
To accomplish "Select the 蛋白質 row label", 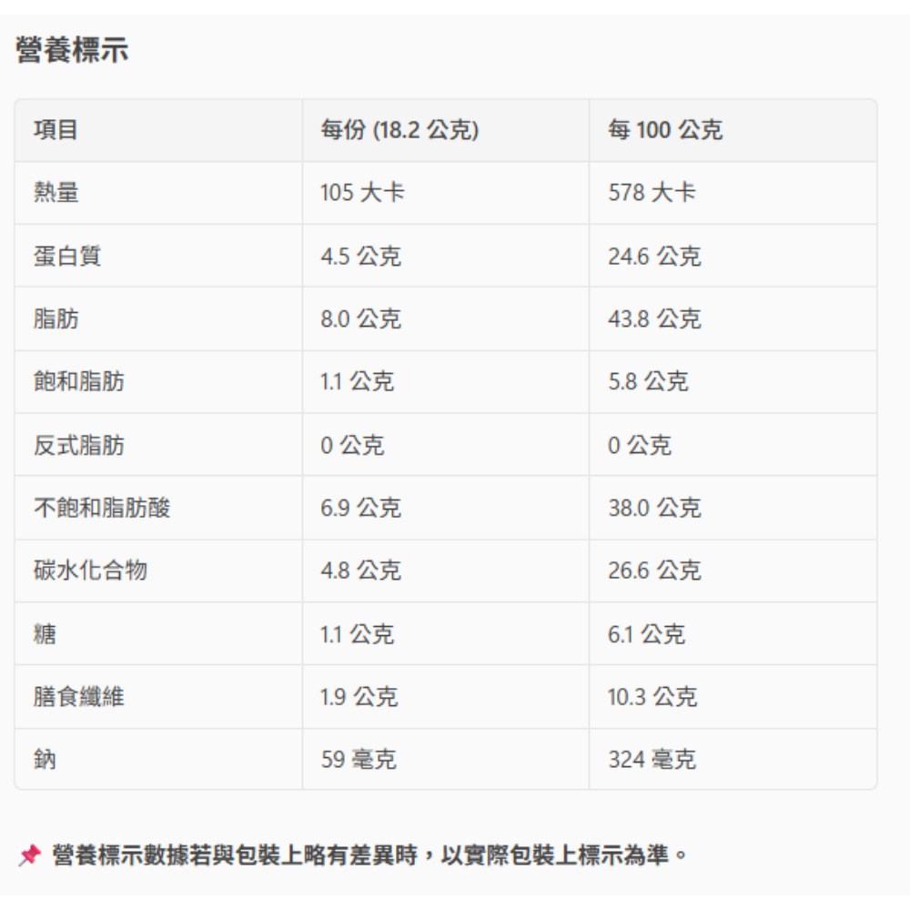I will point(67,257).
